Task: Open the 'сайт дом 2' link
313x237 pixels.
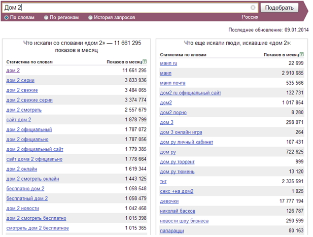Action: point(19,120)
